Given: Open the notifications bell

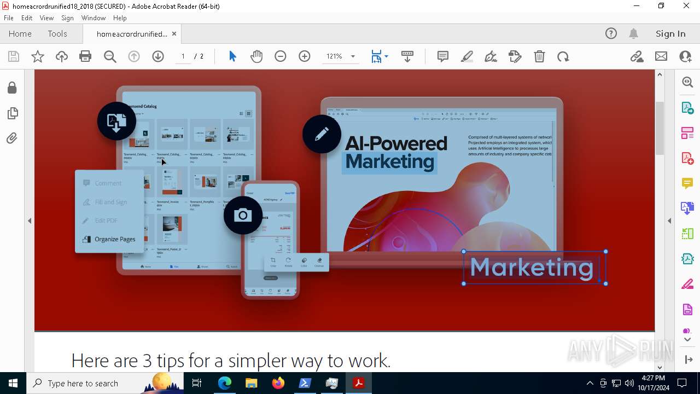Looking at the screenshot, I should tap(634, 33).
